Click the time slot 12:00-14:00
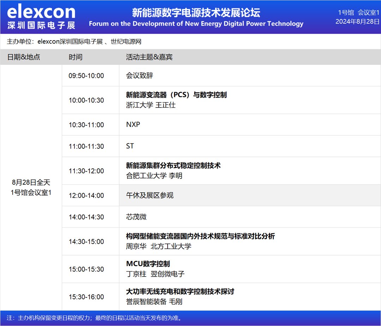The height and width of the screenshot is (326, 381). tap(86, 195)
